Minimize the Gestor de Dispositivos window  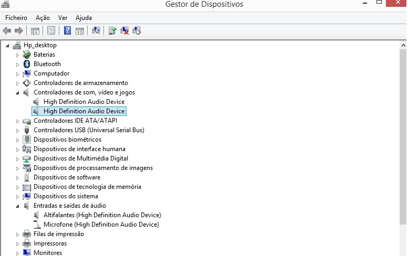(365, 3)
